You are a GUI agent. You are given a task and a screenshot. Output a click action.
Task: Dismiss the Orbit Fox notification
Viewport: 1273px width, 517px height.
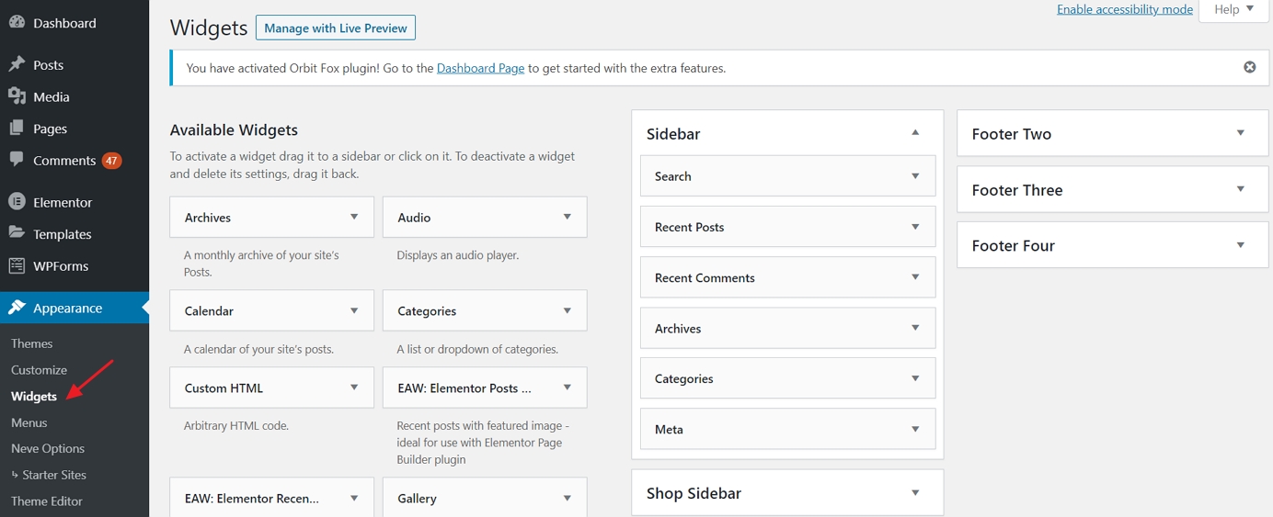coord(1249,67)
